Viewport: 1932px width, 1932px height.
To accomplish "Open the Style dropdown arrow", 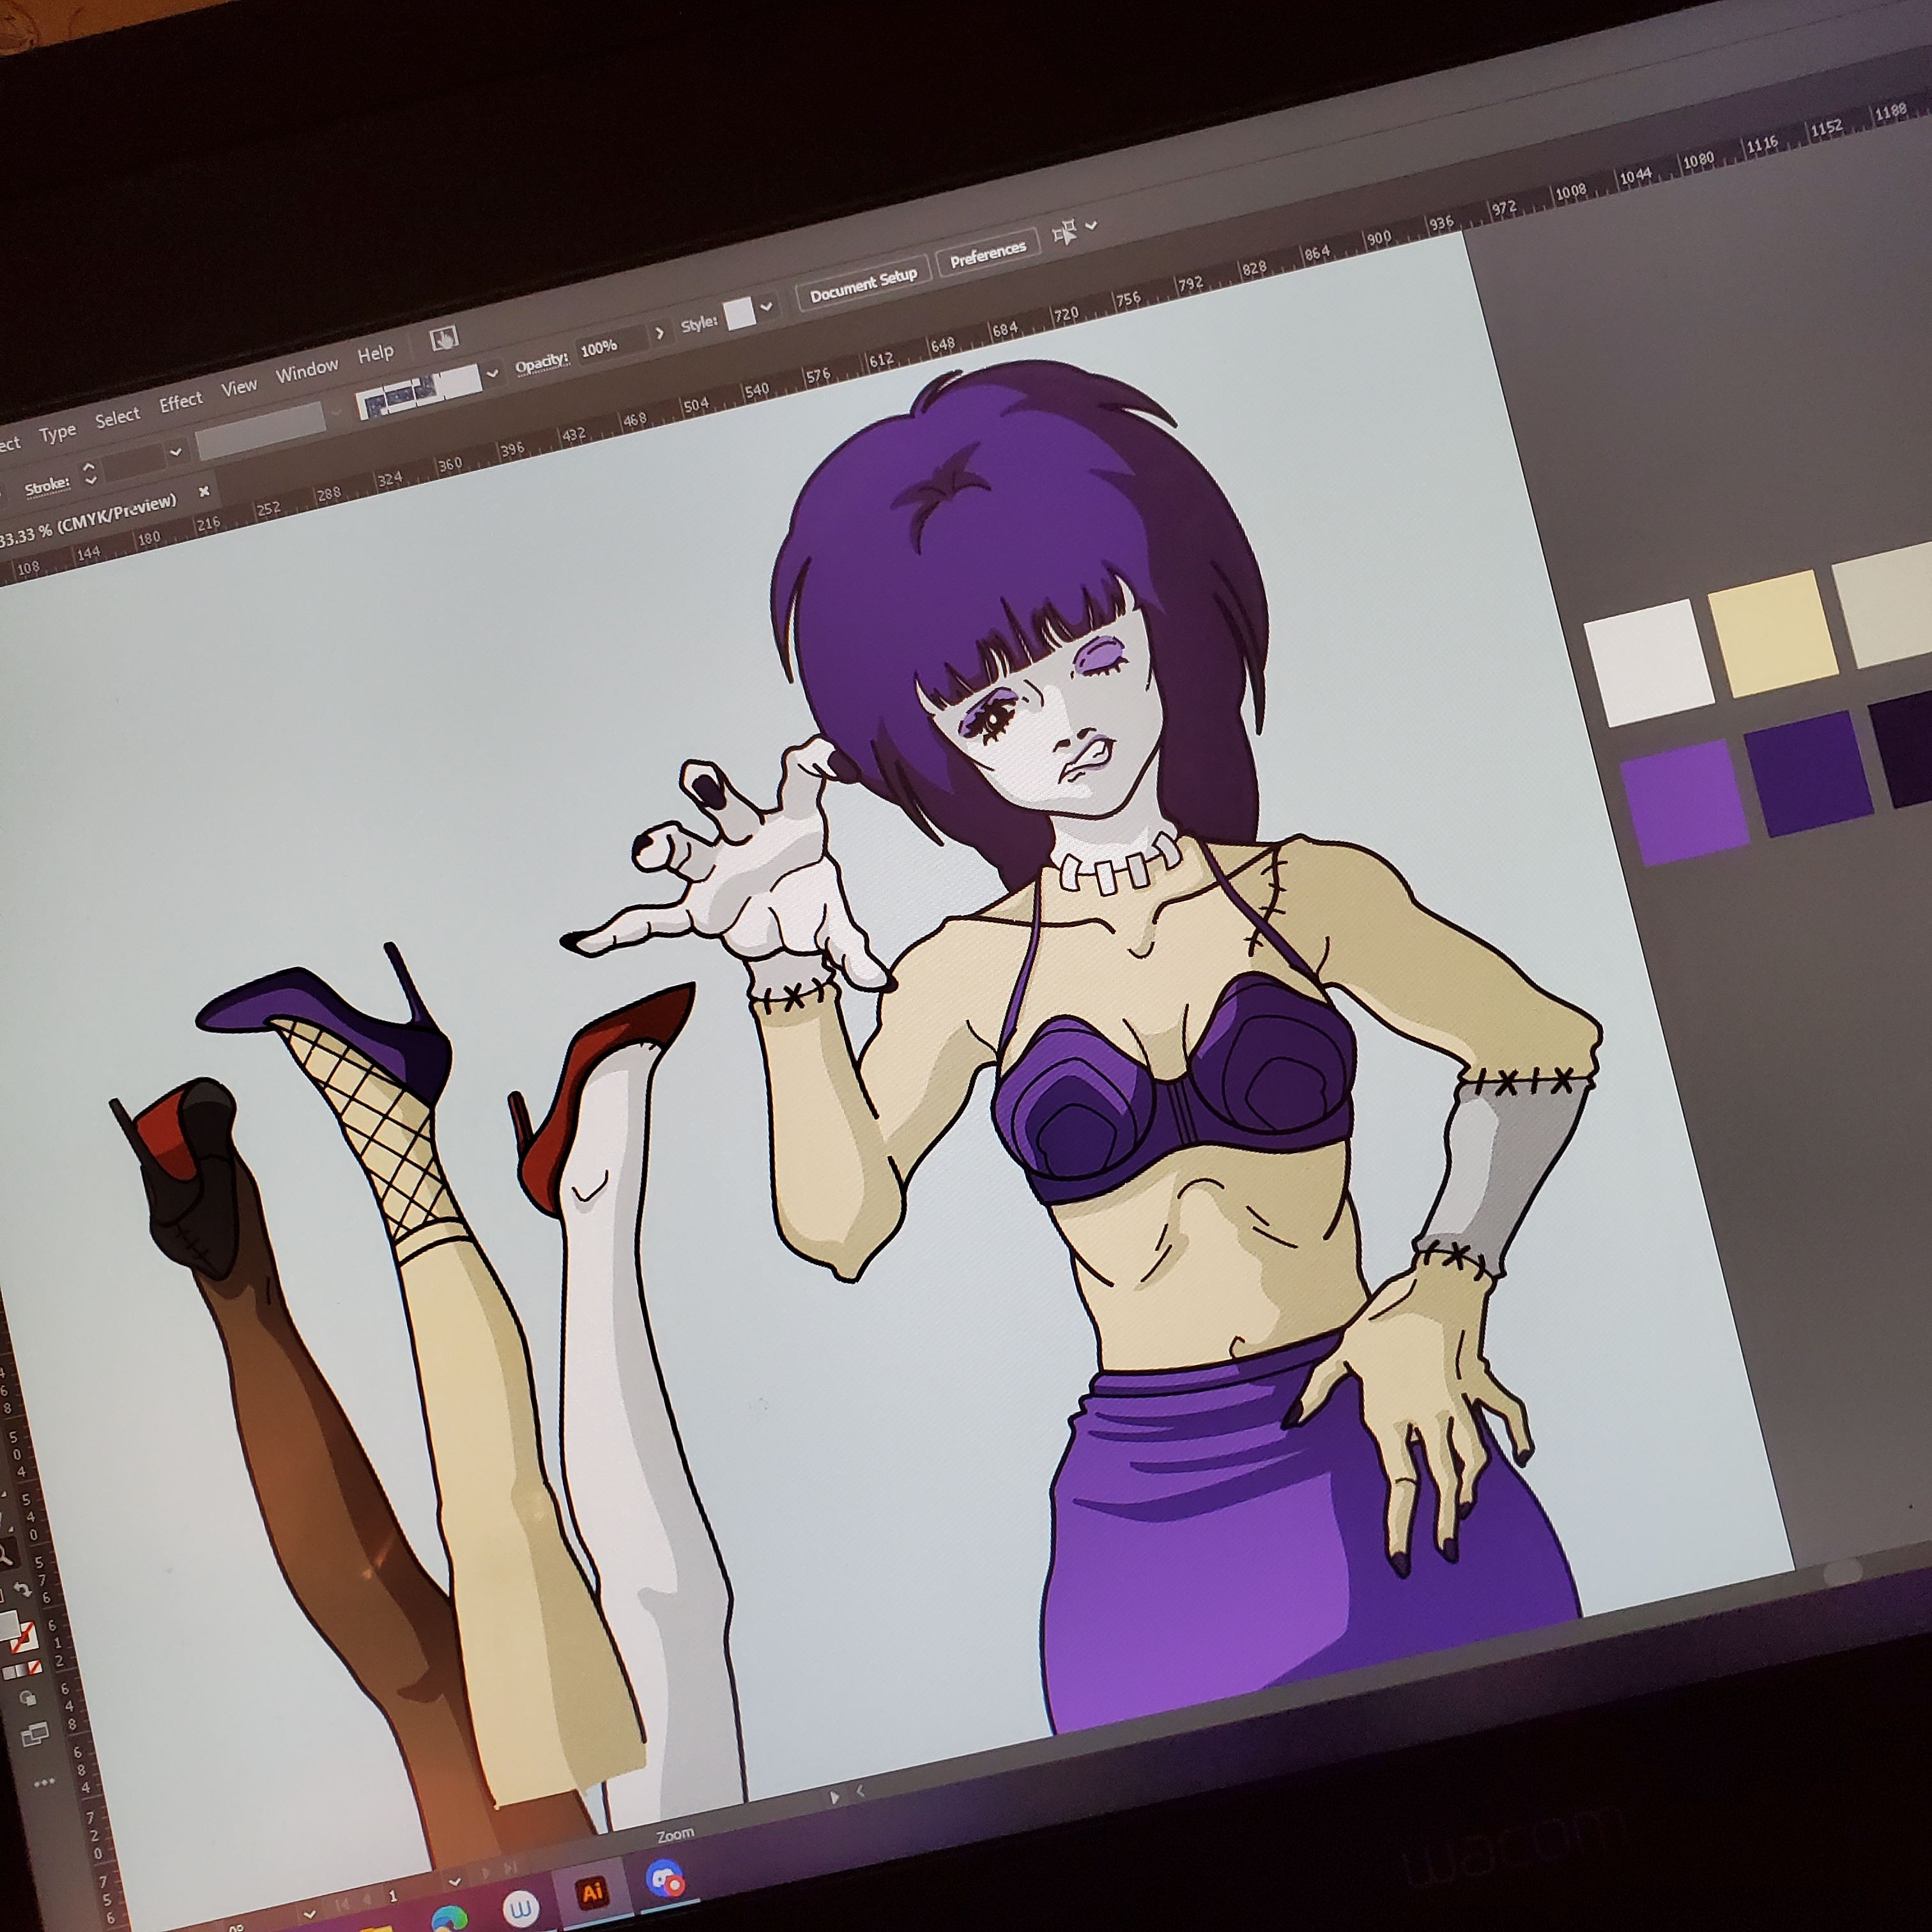I will click(x=767, y=307).
